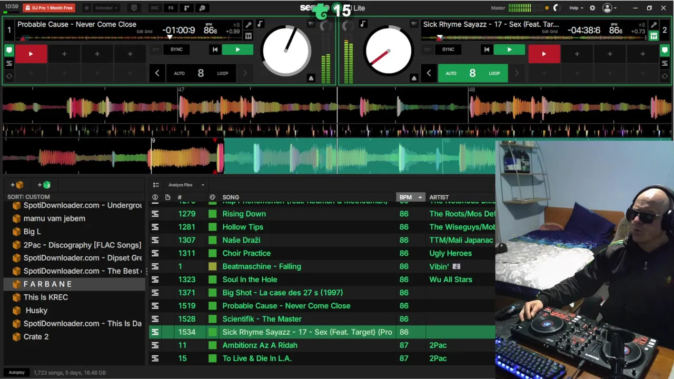Open the Help dropdown menu

[x=576, y=8]
